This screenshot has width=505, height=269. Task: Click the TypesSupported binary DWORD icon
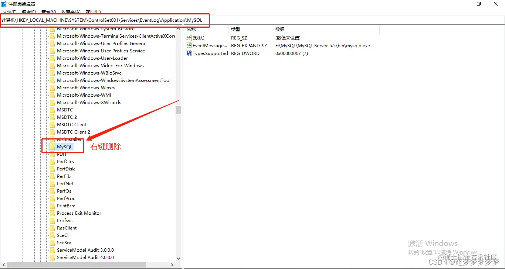[x=189, y=54]
